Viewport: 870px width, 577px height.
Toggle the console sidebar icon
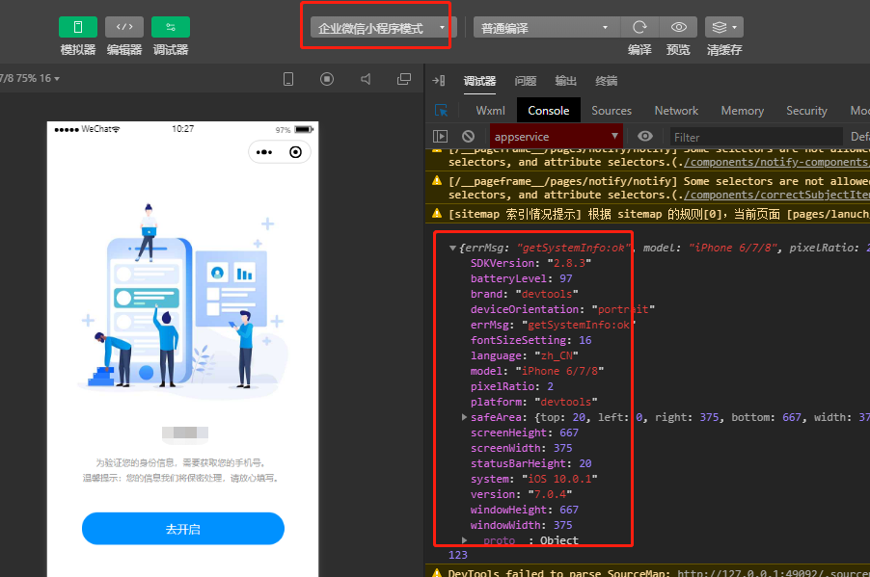coord(440,137)
